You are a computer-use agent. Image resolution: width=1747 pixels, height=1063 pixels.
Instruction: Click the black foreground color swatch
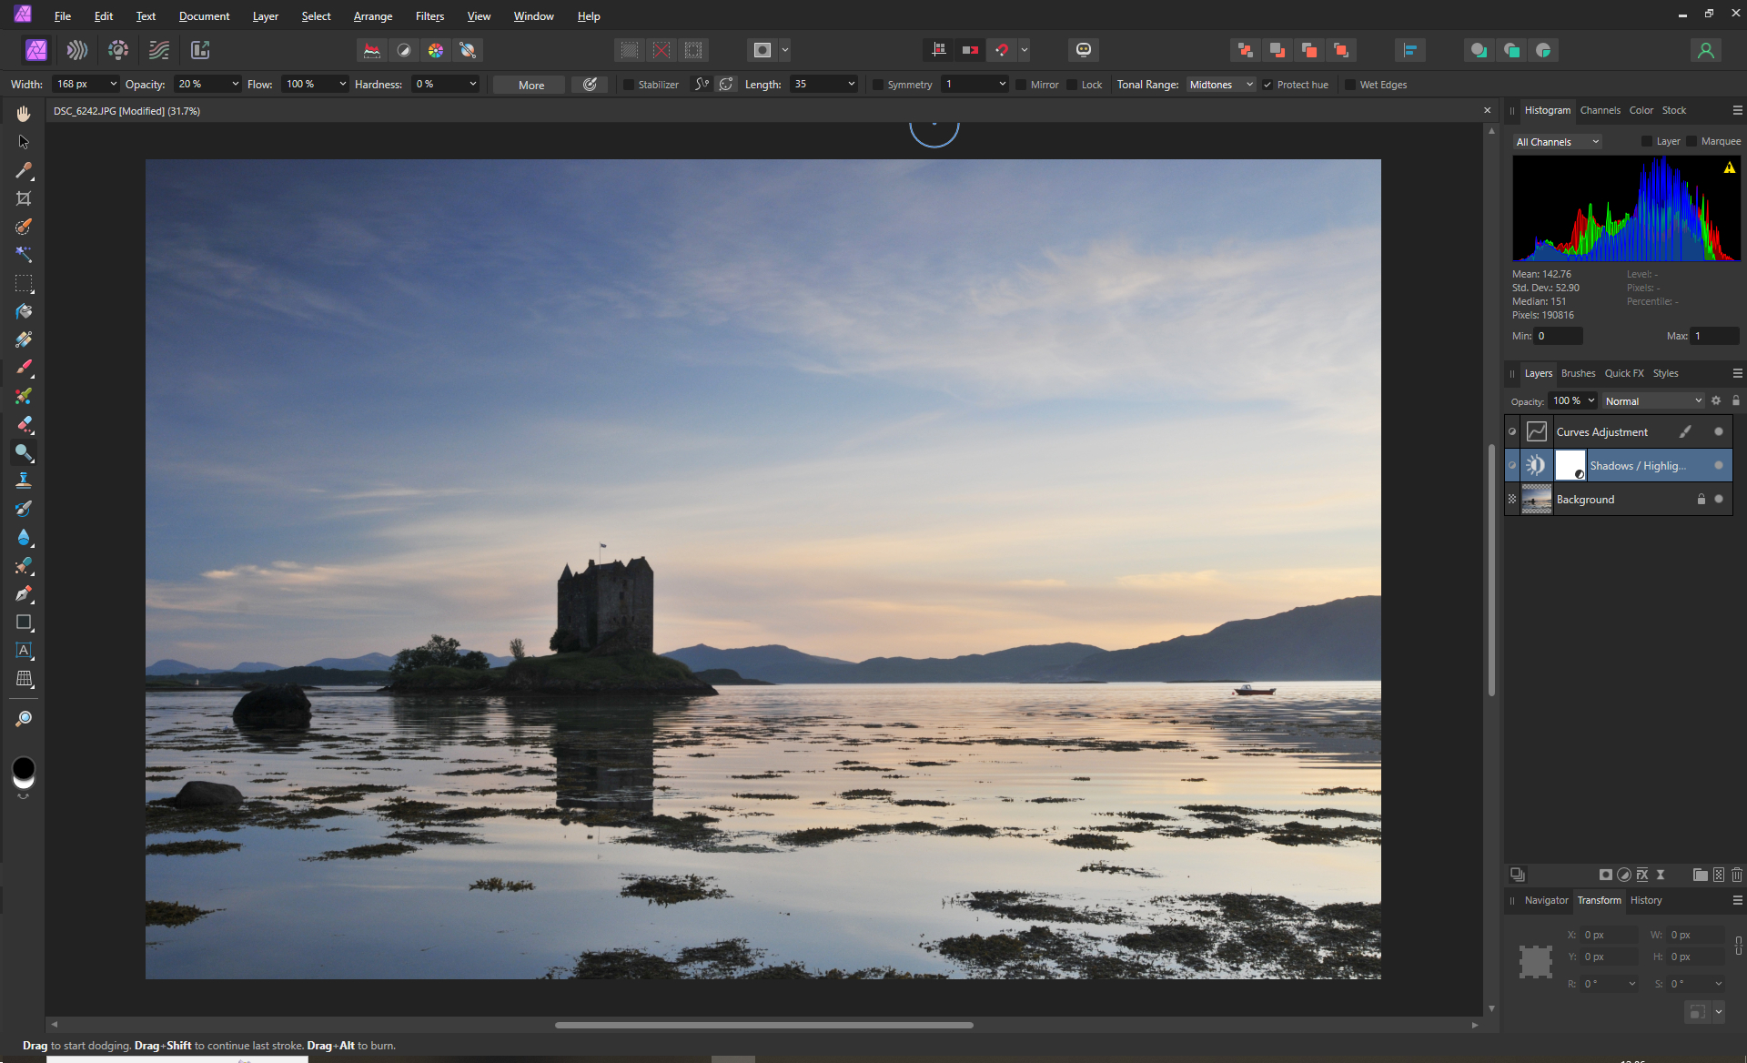[x=24, y=768]
